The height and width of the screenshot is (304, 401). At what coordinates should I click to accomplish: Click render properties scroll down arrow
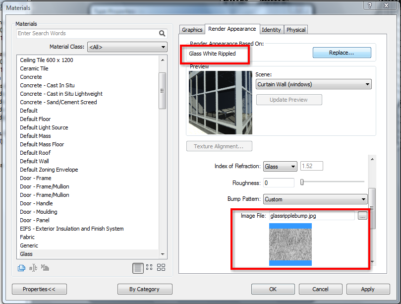point(372,261)
